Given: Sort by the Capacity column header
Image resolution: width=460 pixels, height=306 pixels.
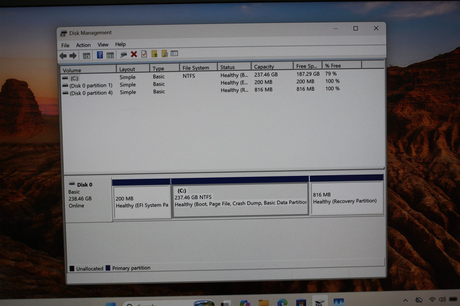Looking at the screenshot, I should pyautogui.click(x=272, y=66).
